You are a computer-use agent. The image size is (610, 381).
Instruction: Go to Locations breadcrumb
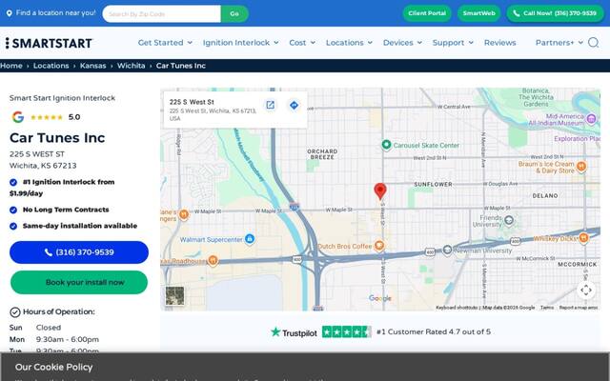click(51, 66)
